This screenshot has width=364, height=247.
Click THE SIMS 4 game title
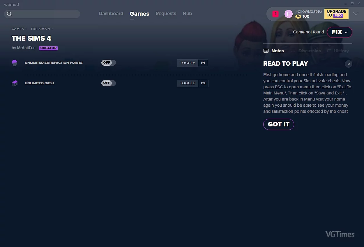[31, 38]
